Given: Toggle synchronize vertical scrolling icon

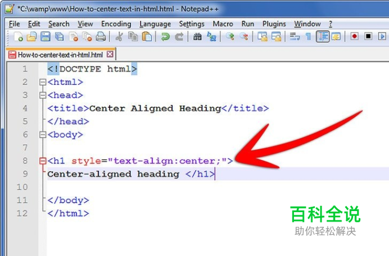Looking at the screenshot, I should (x=262, y=37).
